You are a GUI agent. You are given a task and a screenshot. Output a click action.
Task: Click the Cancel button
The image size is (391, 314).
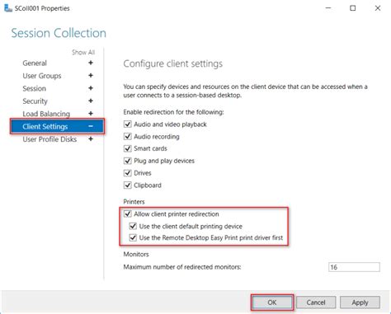[x=316, y=302]
